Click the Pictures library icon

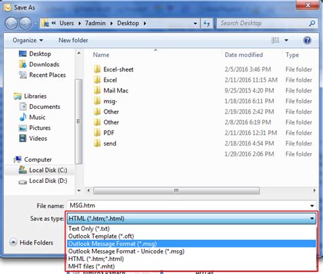coord(22,128)
